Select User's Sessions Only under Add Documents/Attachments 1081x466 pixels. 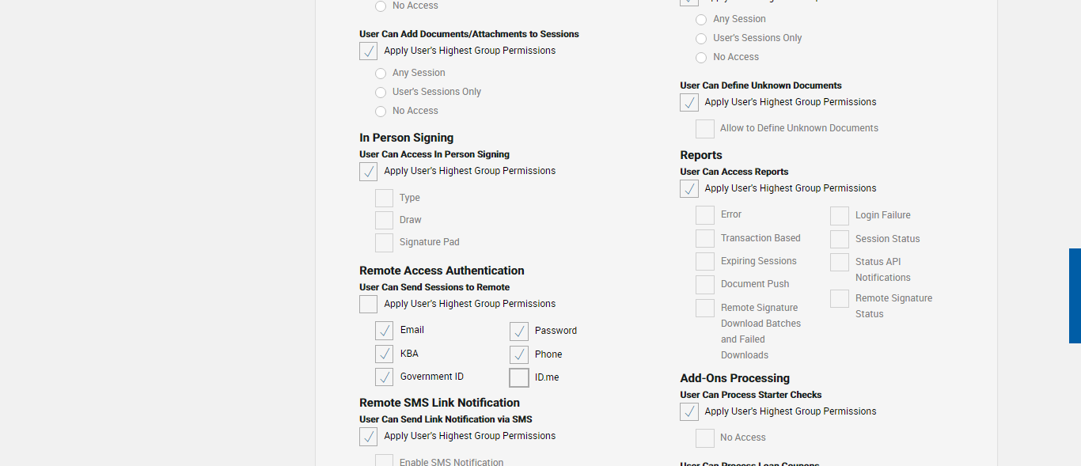point(381,93)
